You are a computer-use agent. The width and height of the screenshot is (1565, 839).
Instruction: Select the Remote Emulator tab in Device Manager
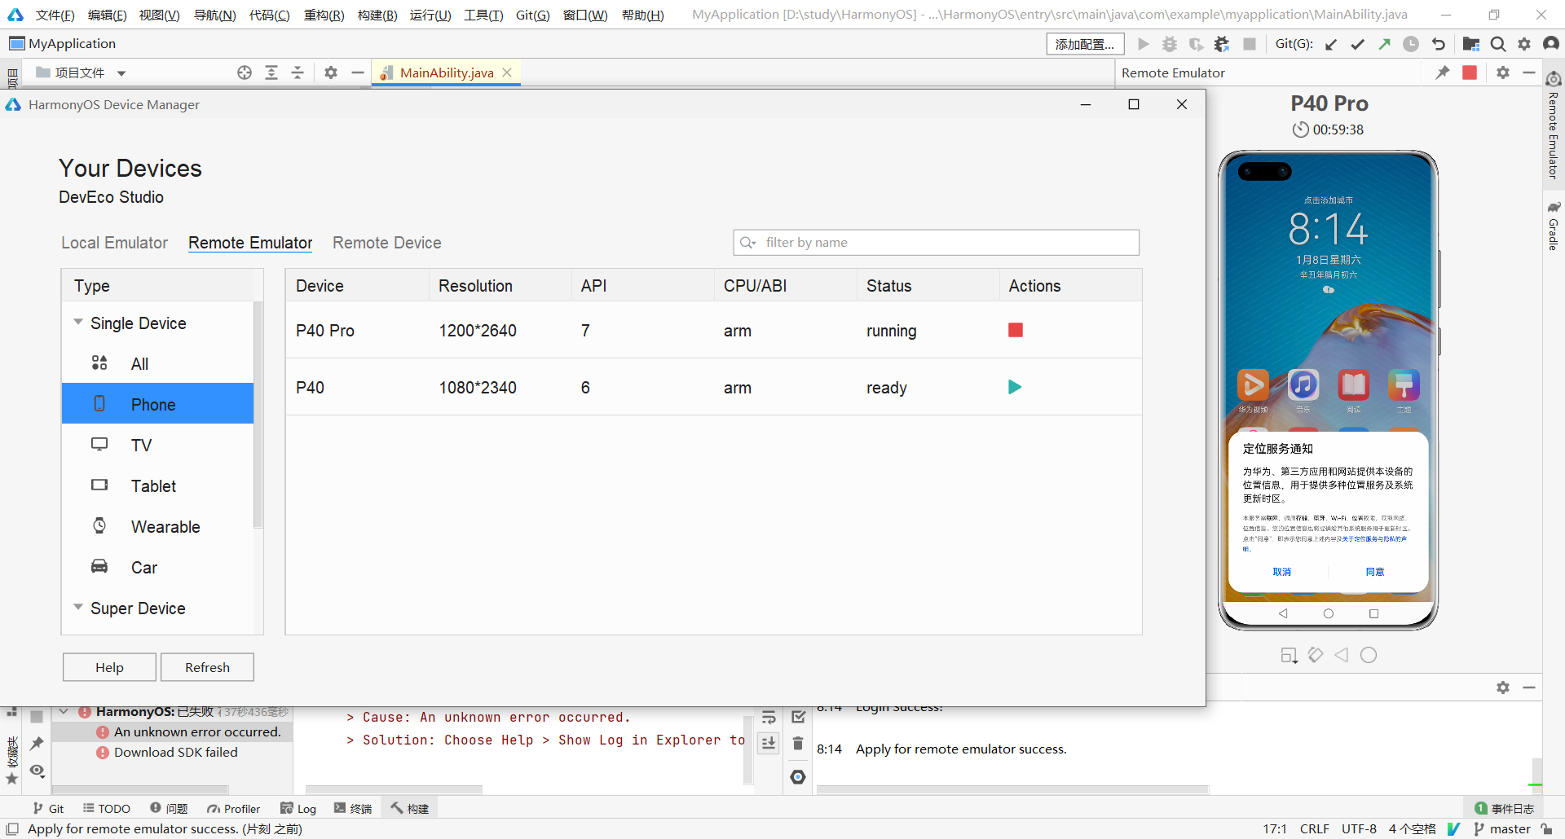click(250, 243)
